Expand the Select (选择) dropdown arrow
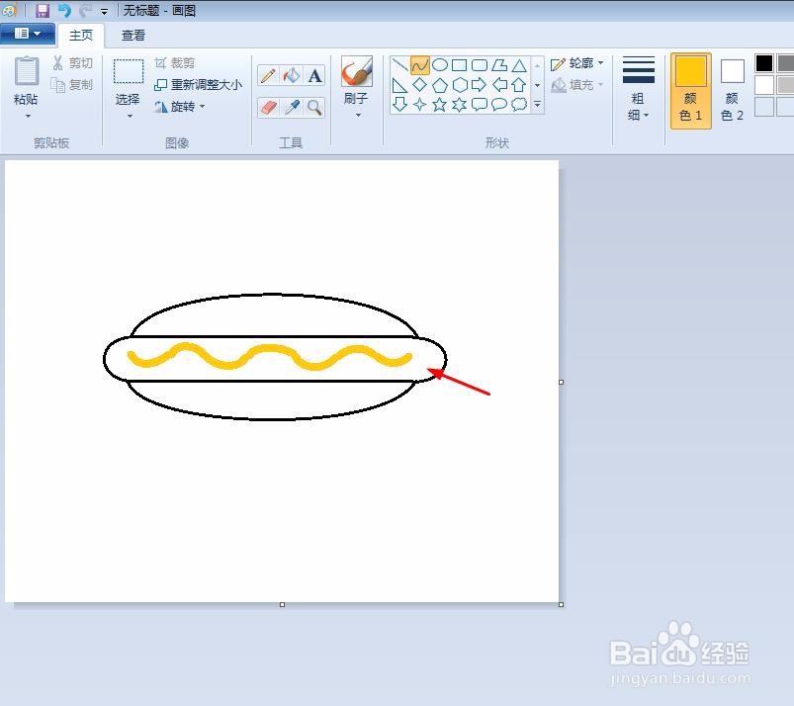Viewport: 794px width, 706px height. [130, 117]
